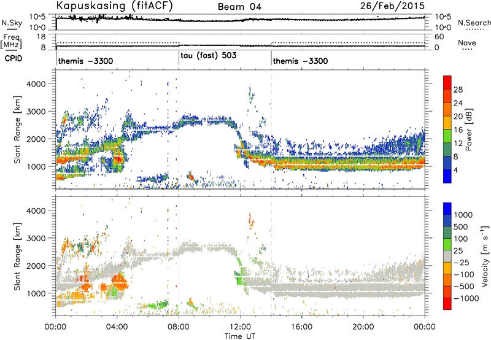Image resolution: width=491 pixels, height=340 pixels.
Task: Click the '28' tick on the Power scale
Action: (x=458, y=90)
